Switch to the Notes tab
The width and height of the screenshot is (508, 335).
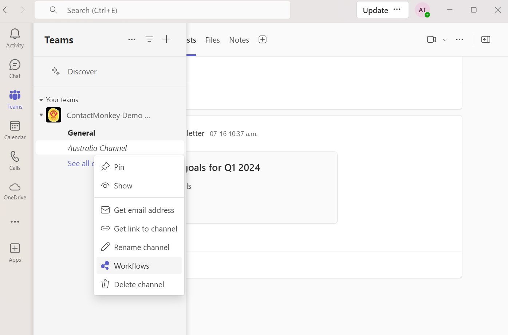[239, 40]
